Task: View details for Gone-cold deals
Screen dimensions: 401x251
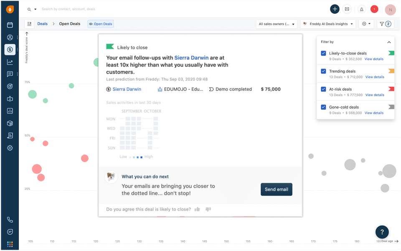Action: tap(374, 113)
